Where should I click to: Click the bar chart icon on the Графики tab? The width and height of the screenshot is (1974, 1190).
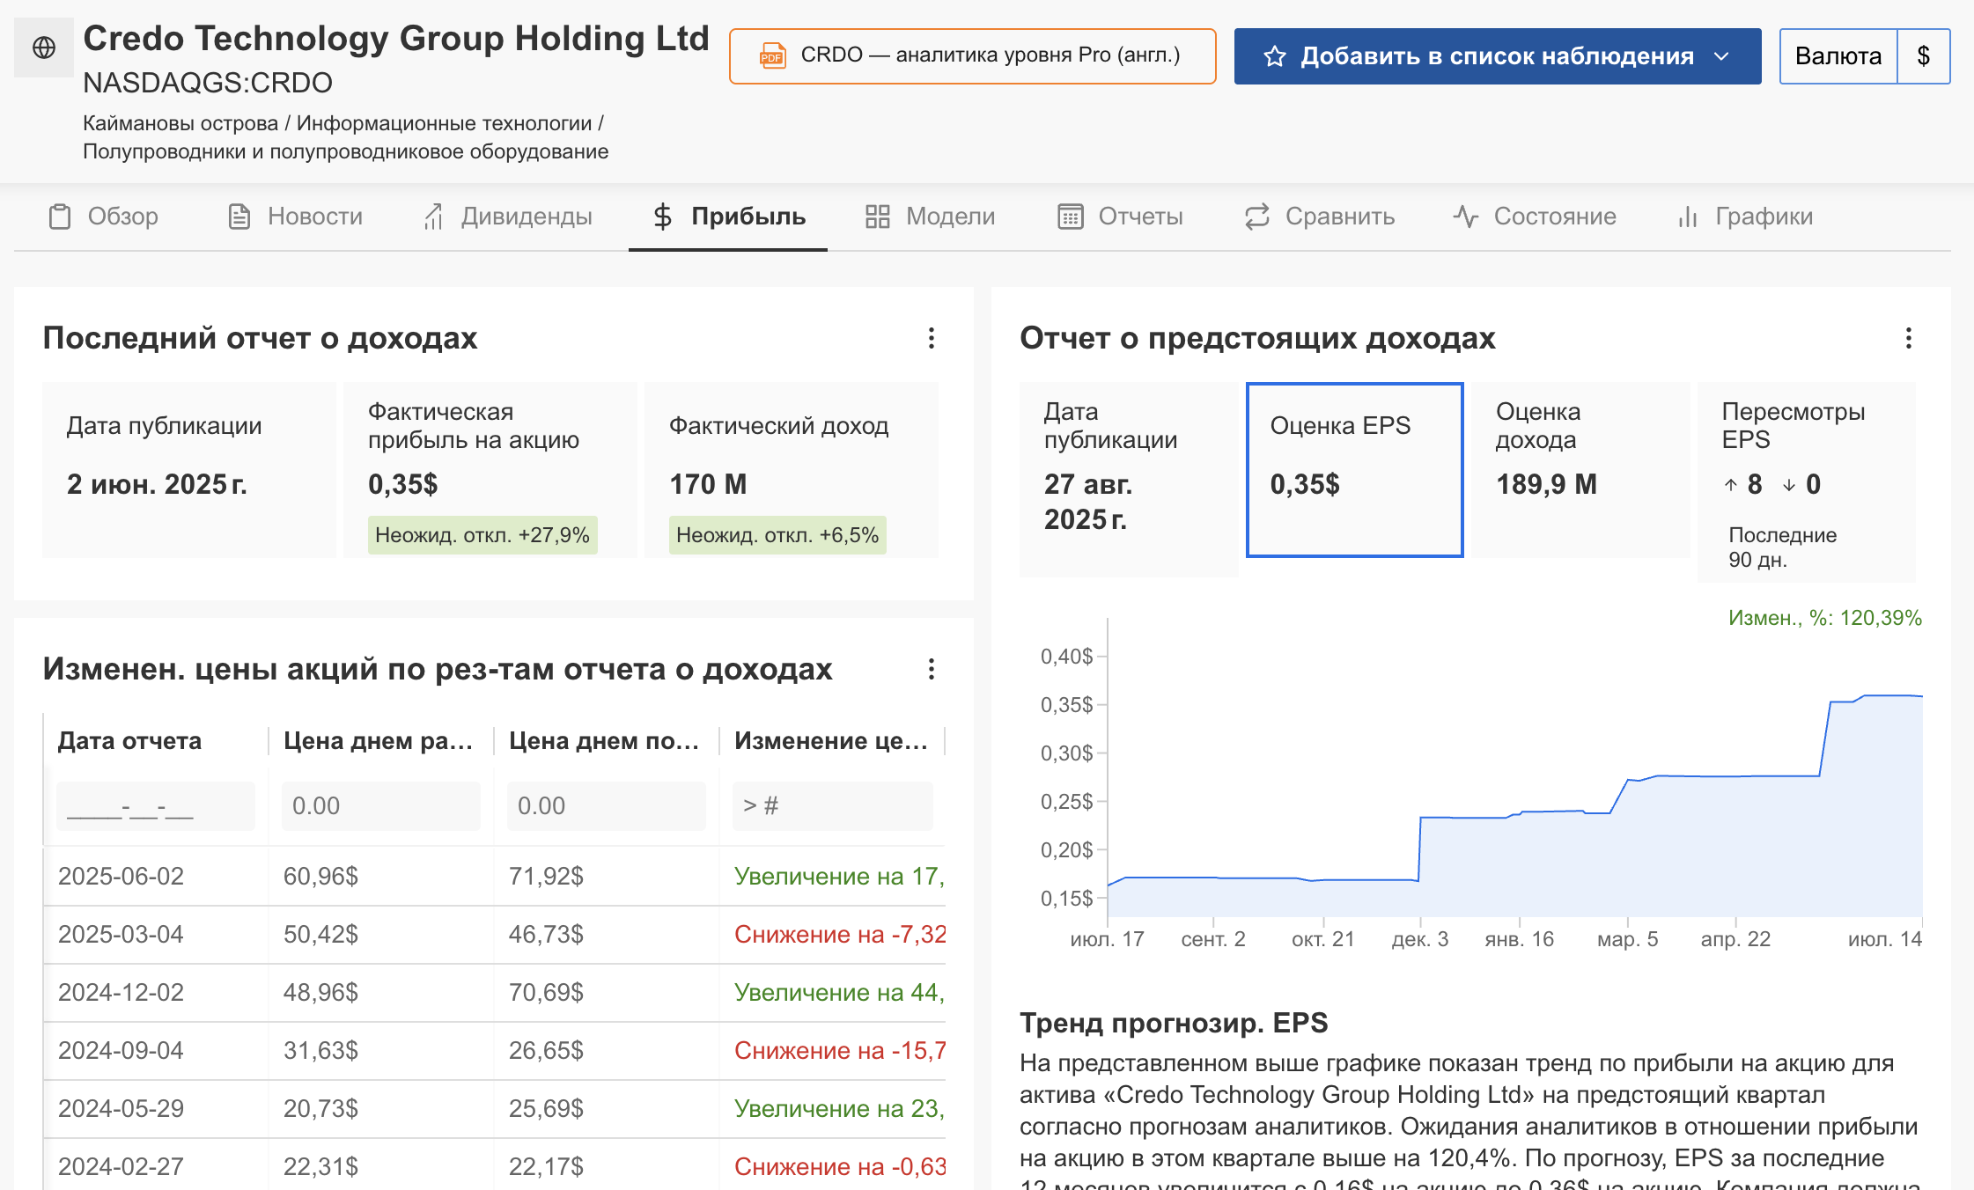tap(1687, 217)
